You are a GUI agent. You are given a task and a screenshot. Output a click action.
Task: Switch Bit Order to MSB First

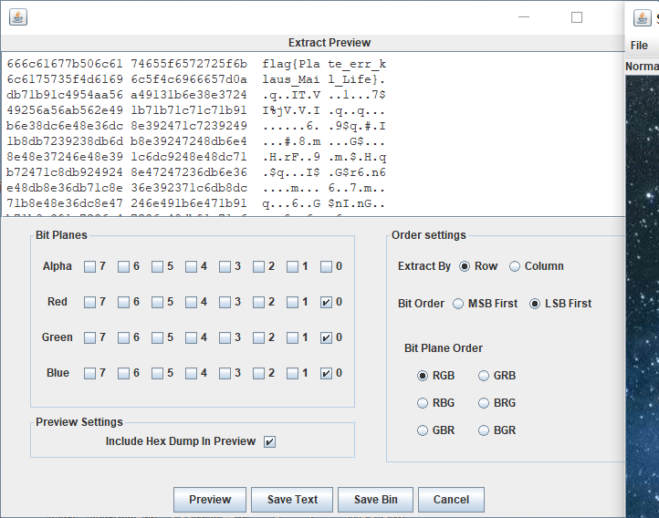[458, 304]
